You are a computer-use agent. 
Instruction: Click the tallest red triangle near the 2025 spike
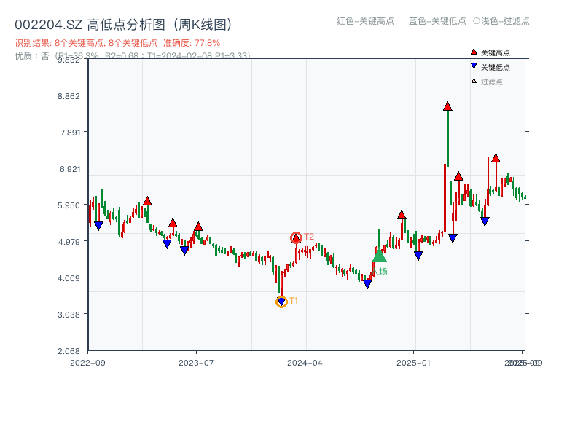[447, 106]
